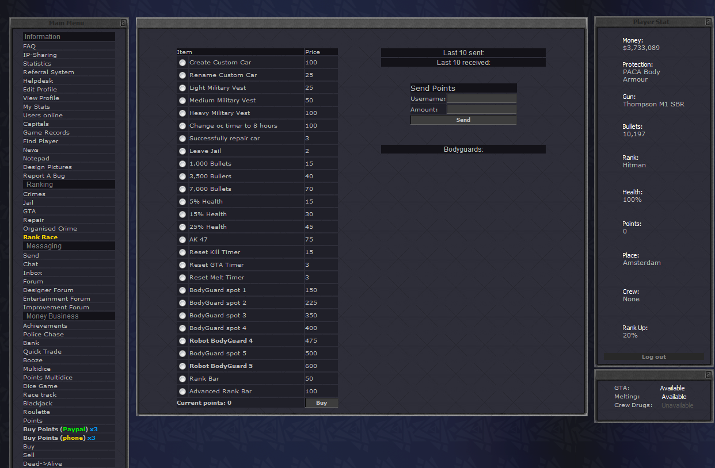Select the Robot BodyGuard 5 radio button
715x468 pixels.
[x=182, y=366]
